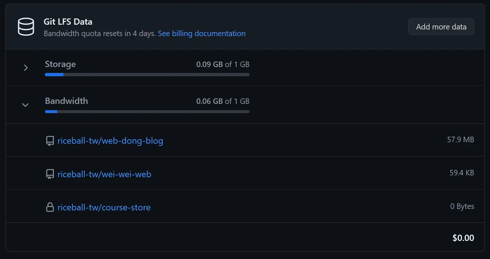
Task: Click repo icon beside web-dong-blog
Action: pyautogui.click(x=50, y=141)
